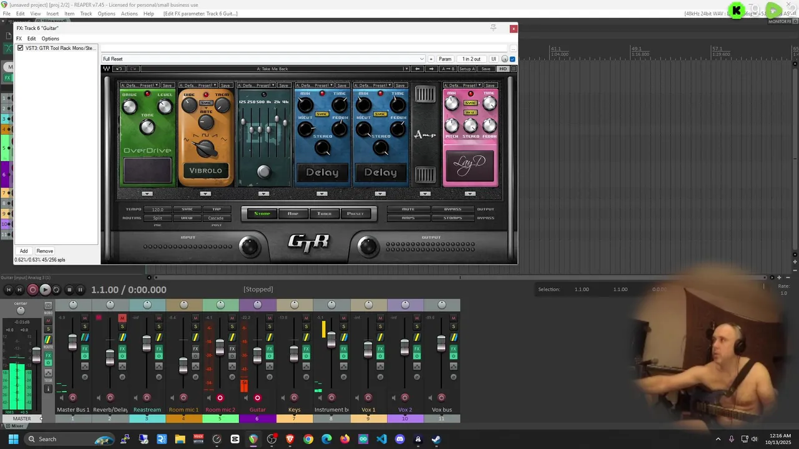Mute the Guitar track in mixer
The image size is (799, 449).
pos(270,318)
